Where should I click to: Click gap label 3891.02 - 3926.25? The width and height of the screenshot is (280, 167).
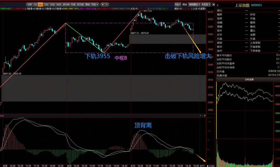click(12, 74)
